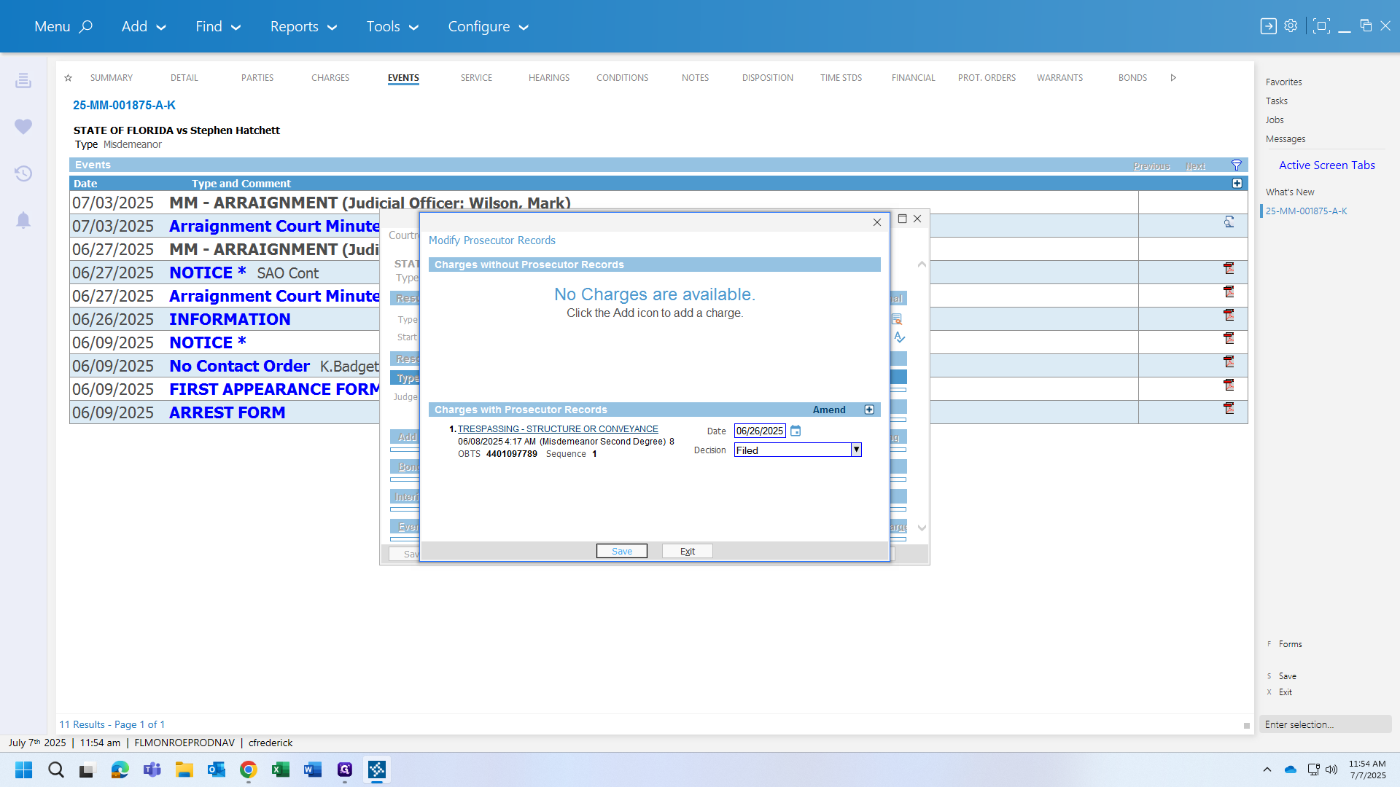Viewport: 1400px width, 787px height.
Task: Open the Find dropdown menu
Action: 217,26
